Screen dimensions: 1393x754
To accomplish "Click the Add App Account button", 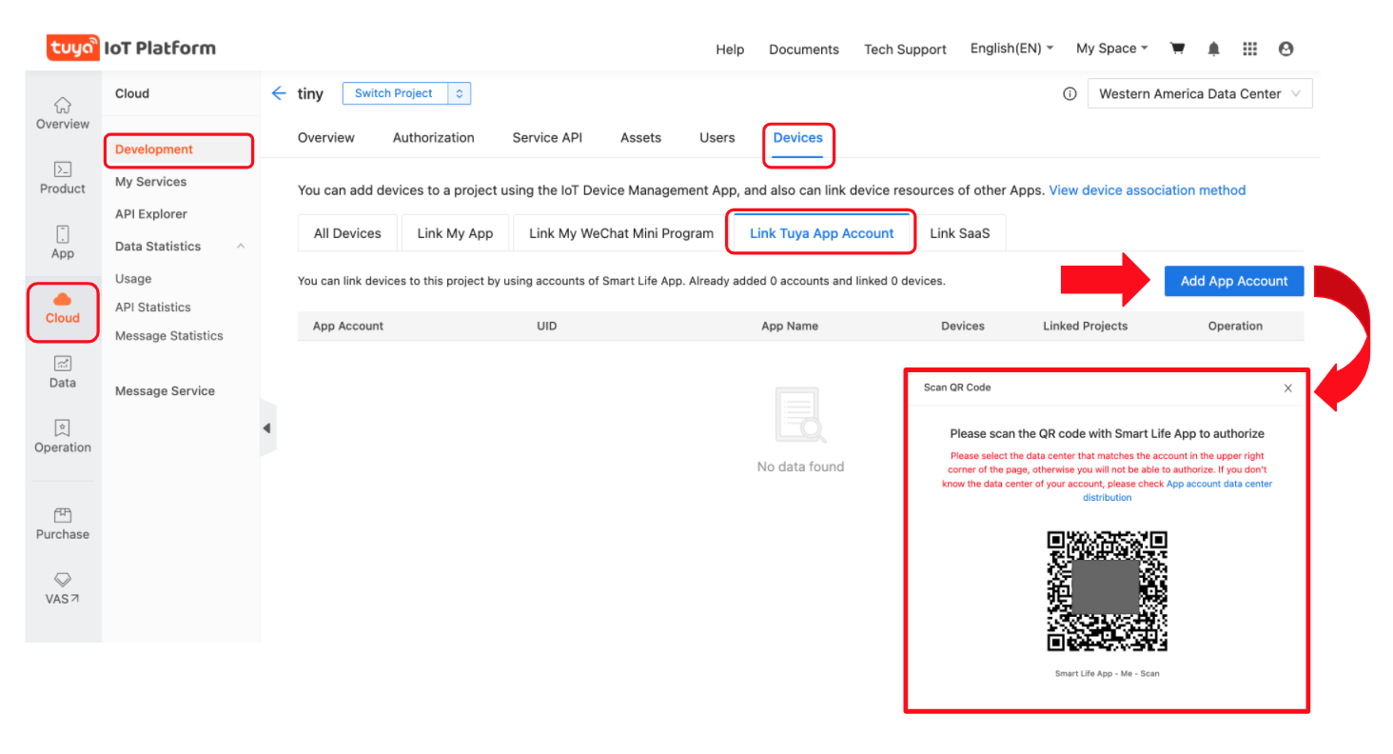I will tap(1233, 281).
